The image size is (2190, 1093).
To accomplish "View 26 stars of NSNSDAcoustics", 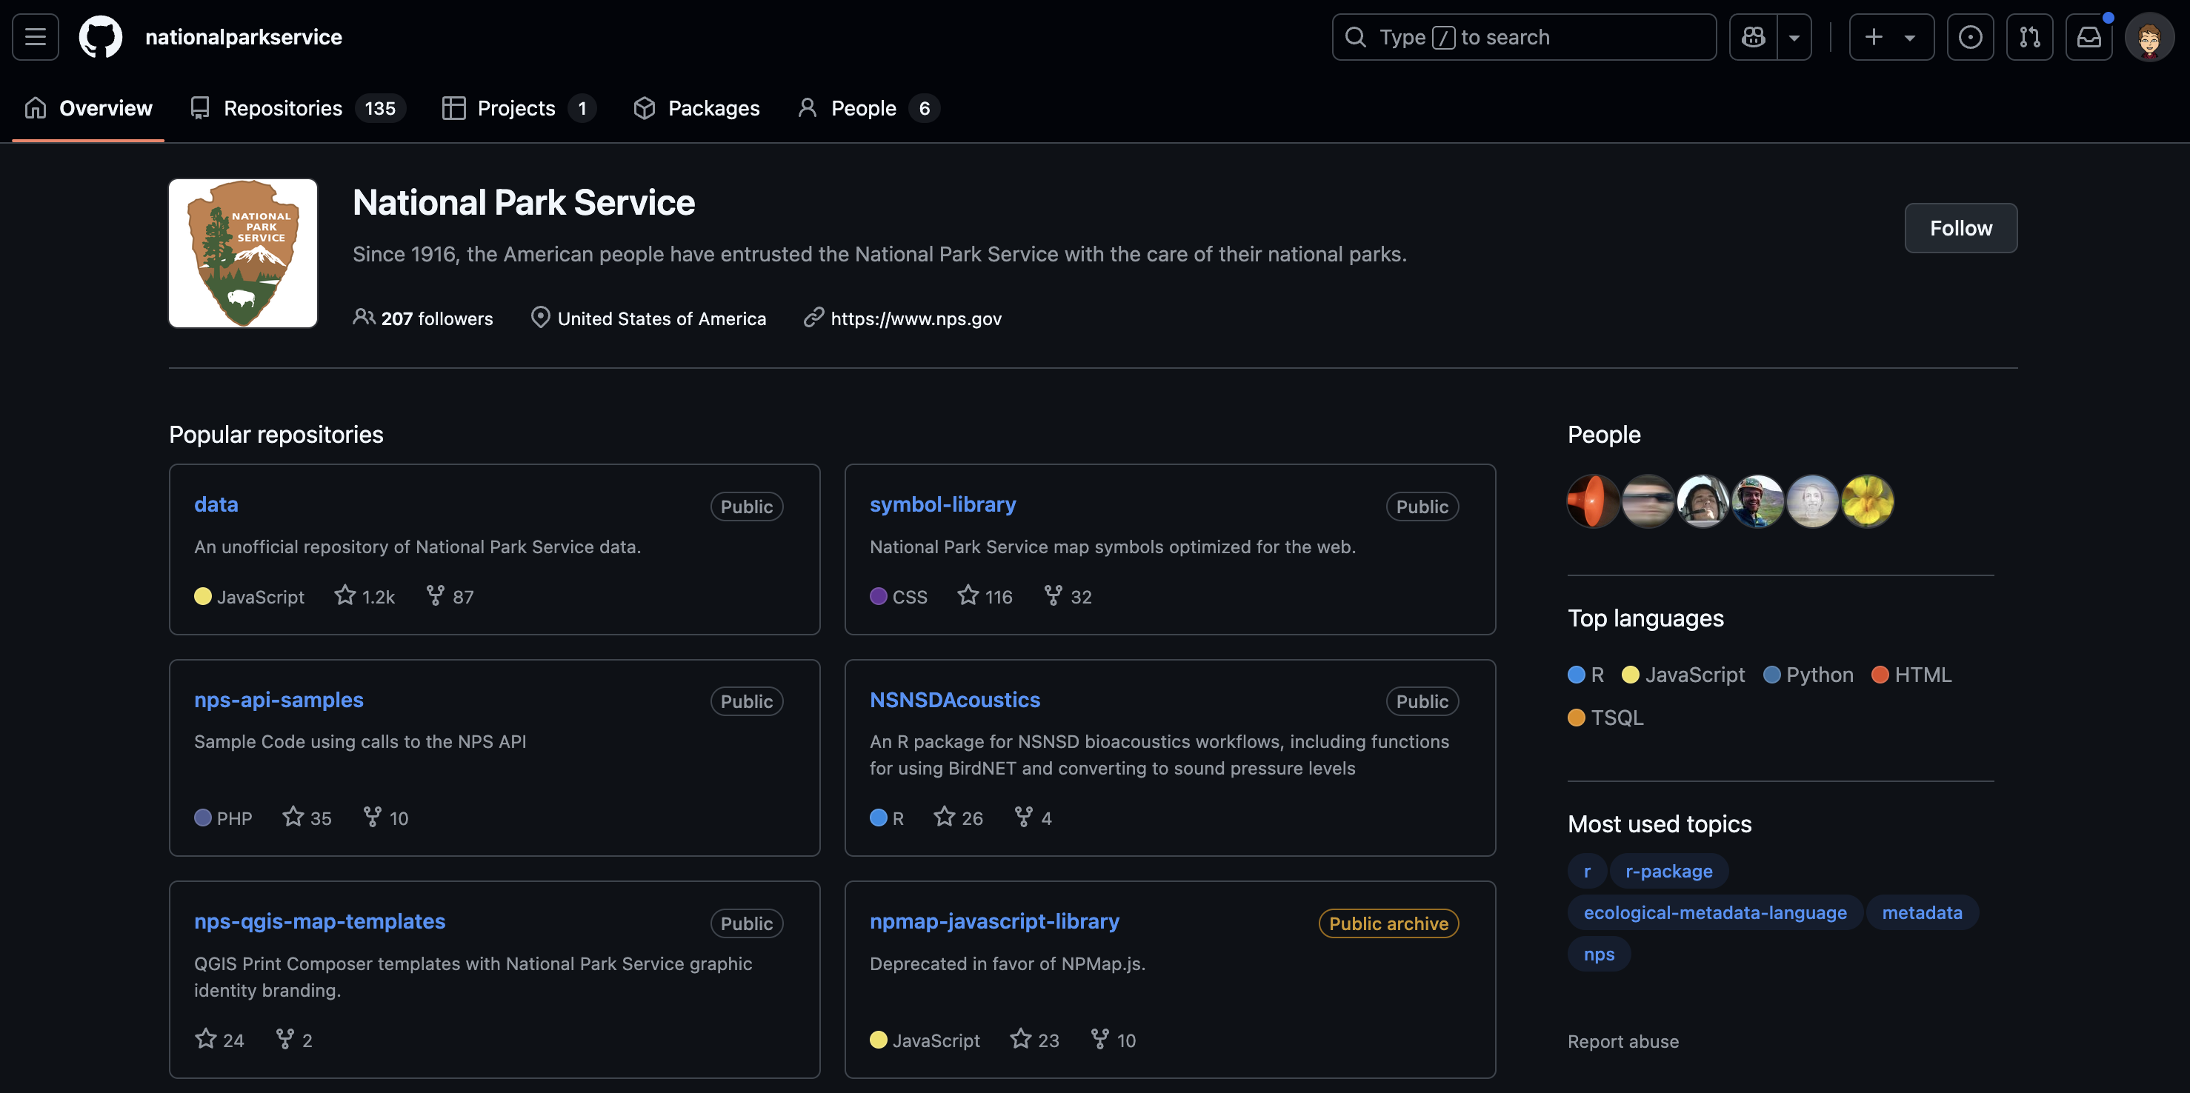I will pos(958,817).
